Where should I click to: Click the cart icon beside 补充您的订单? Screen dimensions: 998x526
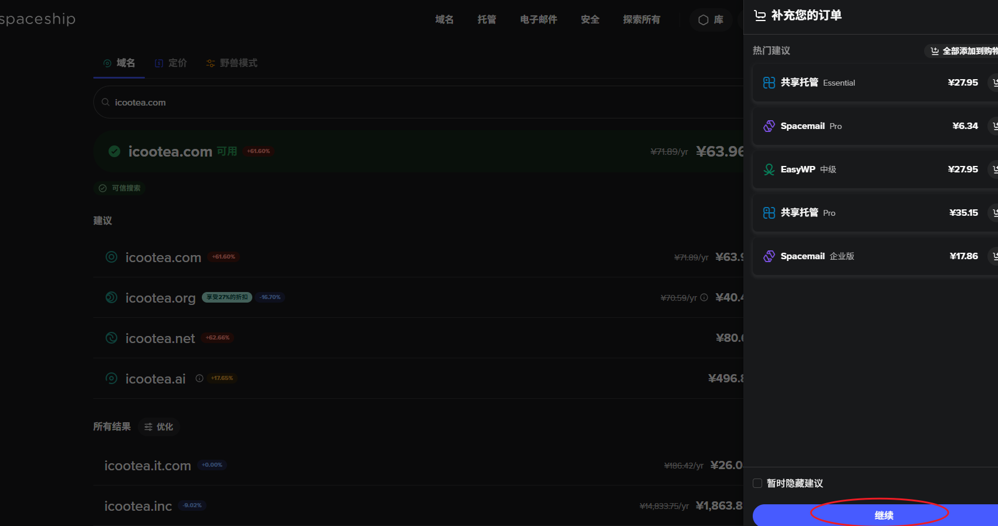[760, 16]
